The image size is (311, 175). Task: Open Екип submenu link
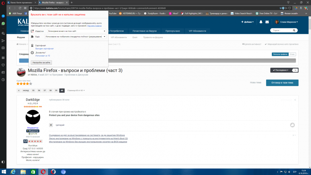[x=135, y=38]
